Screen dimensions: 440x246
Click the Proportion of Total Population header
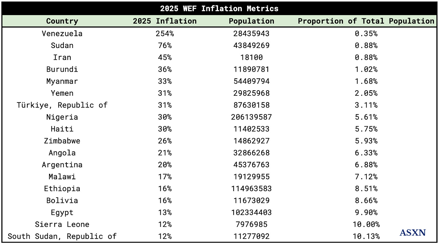tap(366, 21)
